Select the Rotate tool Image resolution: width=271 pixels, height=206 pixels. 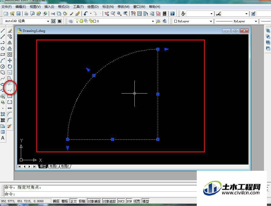coord(10,66)
